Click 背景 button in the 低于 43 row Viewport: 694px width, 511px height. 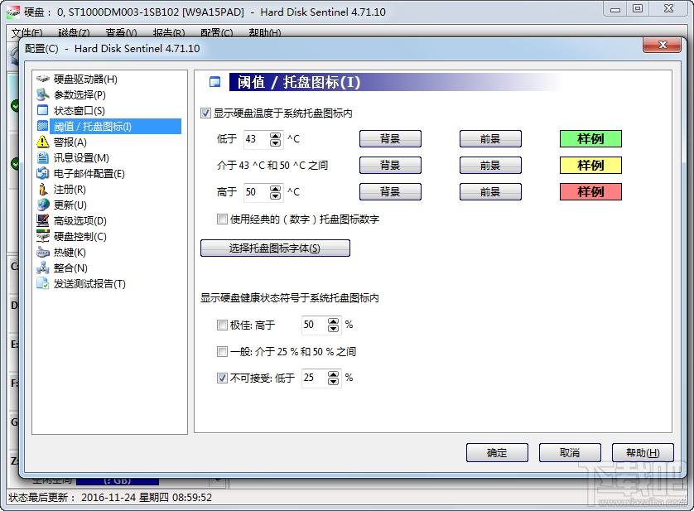[x=390, y=139]
